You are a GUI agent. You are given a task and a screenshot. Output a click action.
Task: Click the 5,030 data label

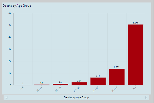point(135,23)
